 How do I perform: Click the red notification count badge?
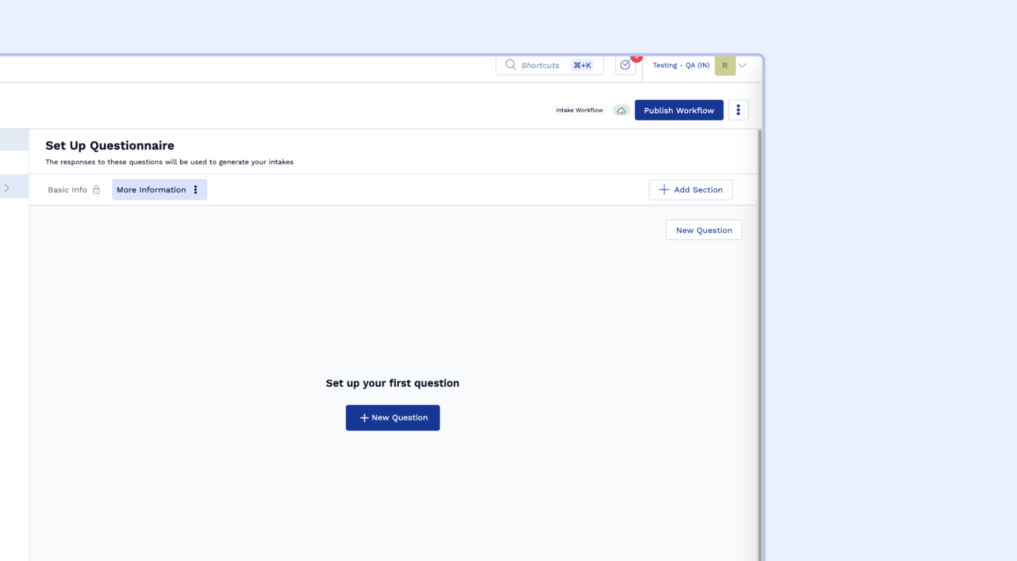(637, 58)
